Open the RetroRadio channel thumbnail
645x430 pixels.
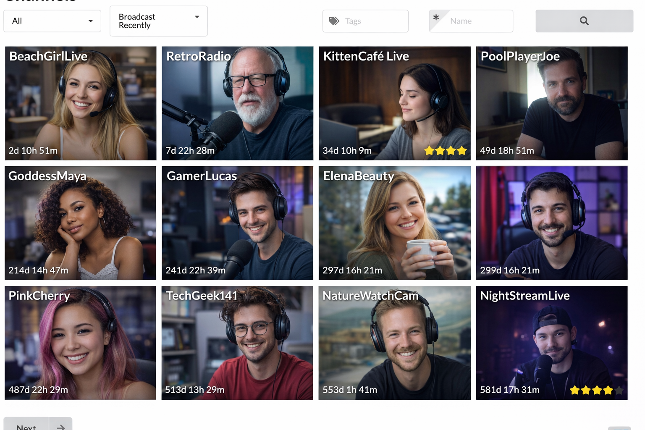pyautogui.click(x=237, y=103)
